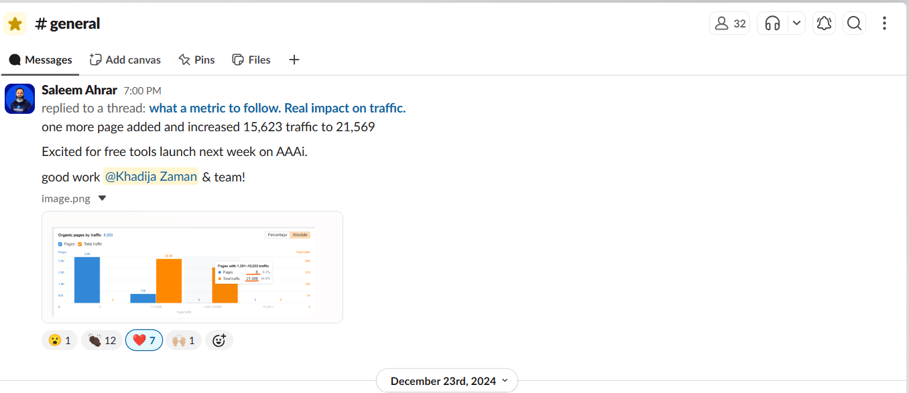
Task: Click the add reaction smiley icon
Action: (x=219, y=340)
